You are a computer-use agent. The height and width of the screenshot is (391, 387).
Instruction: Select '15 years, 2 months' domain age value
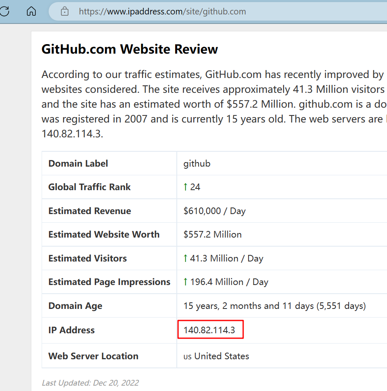click(274, 306)
